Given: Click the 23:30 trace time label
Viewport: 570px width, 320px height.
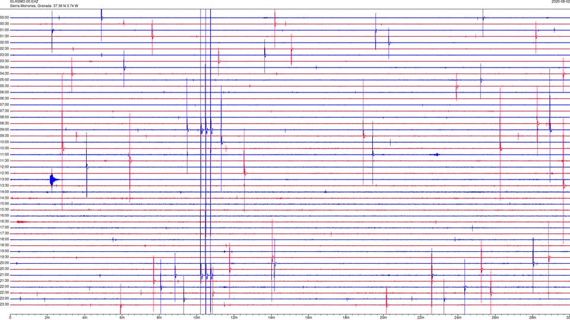Looking at the screenshot, I should click(5, 305).
